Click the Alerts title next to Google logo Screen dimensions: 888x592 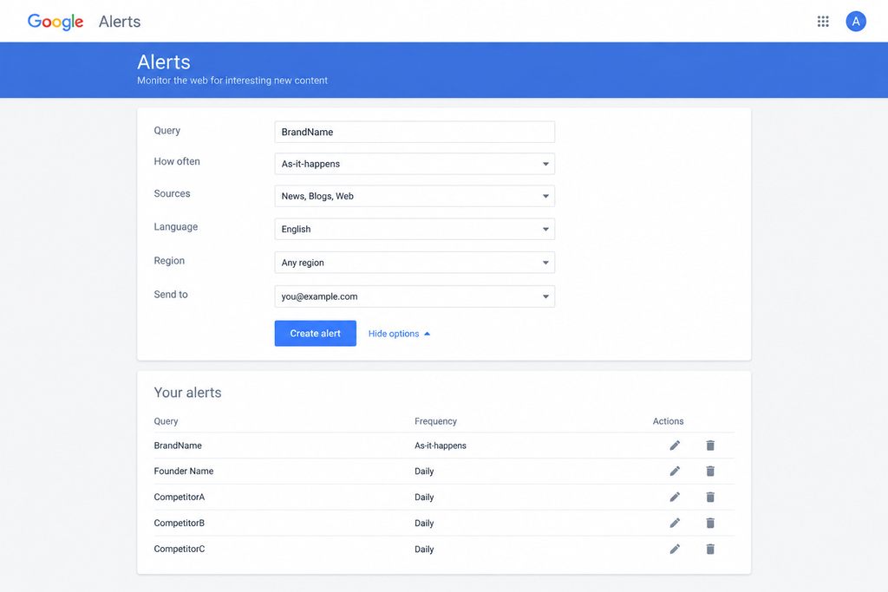point(120,22)
